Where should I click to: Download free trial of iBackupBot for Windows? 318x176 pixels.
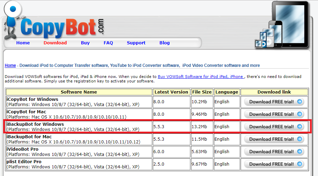274,127
